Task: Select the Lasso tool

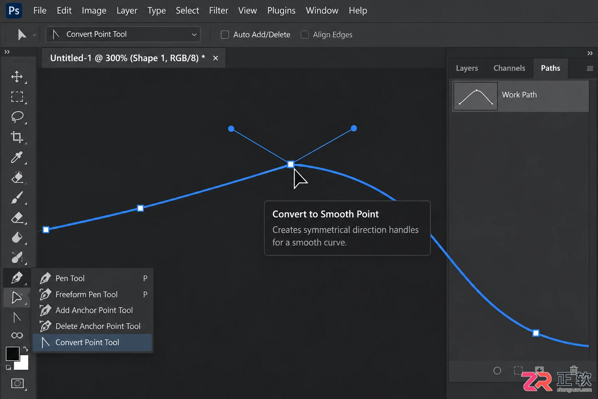Action: tap(17, 117)
